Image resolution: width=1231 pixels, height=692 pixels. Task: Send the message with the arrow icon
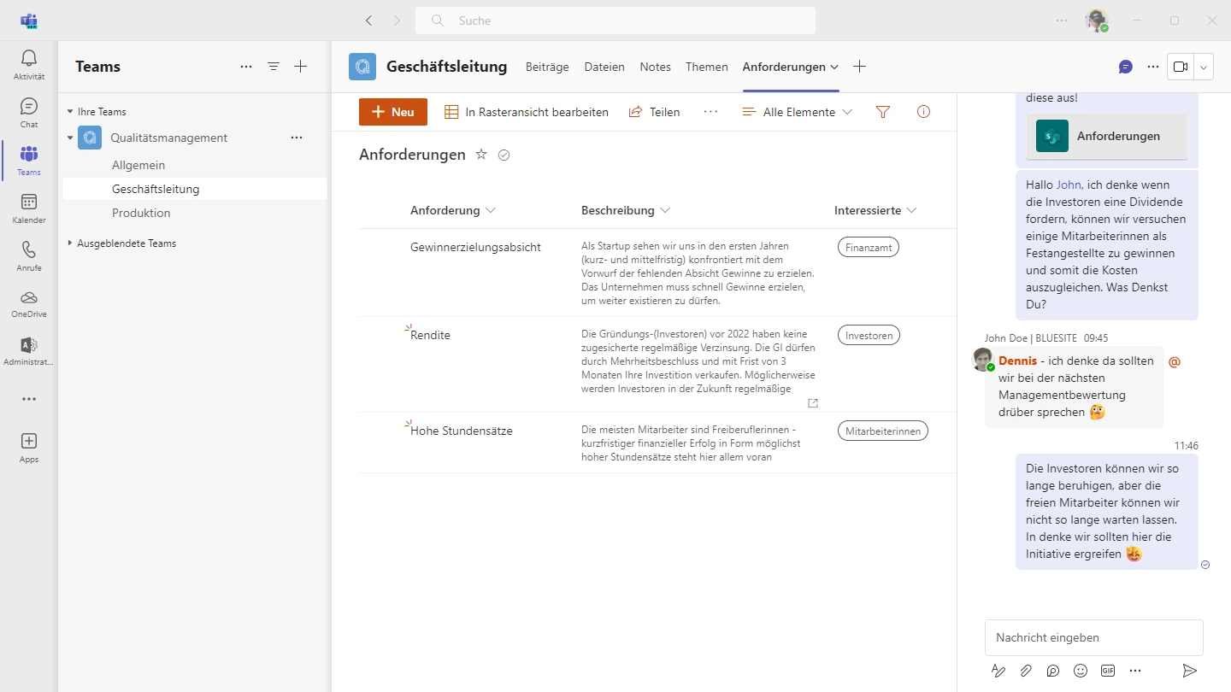[1189, 671]
